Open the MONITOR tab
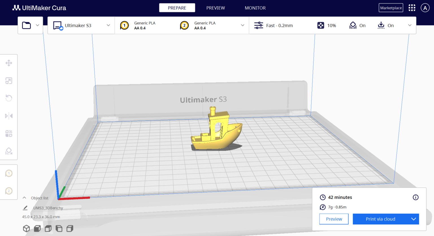Image resolution: width=434 pixels, height=236 pixels. [x=255, y=8]
